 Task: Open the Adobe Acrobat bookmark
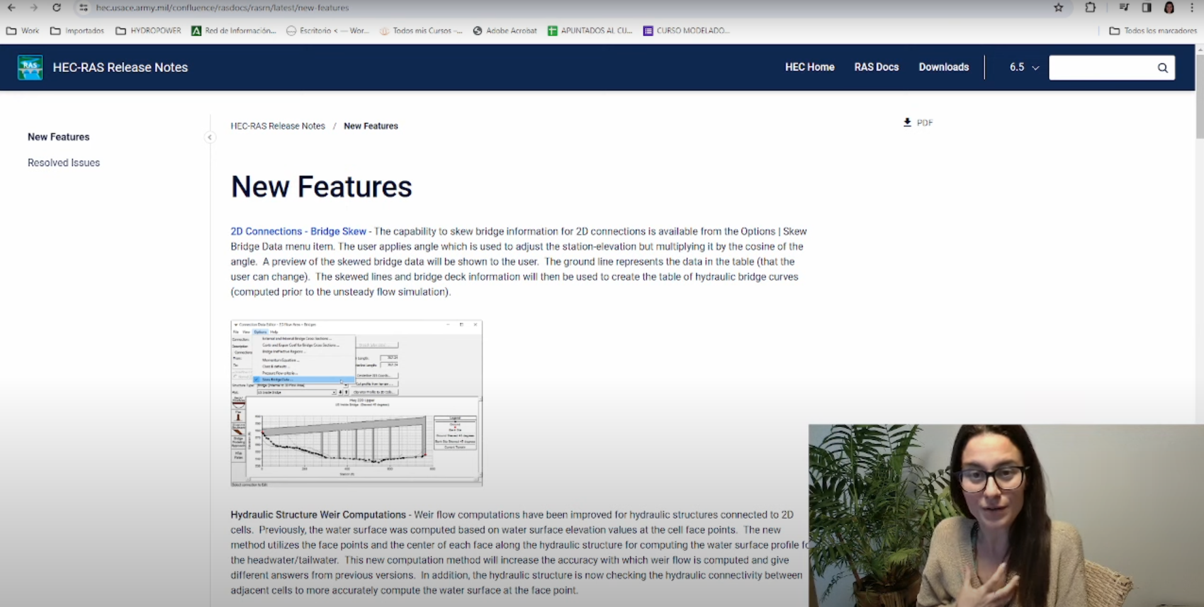tap(505, 30)
